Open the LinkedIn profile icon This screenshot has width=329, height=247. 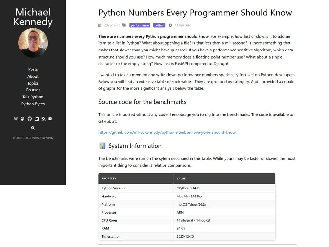[x=36, y=118]
